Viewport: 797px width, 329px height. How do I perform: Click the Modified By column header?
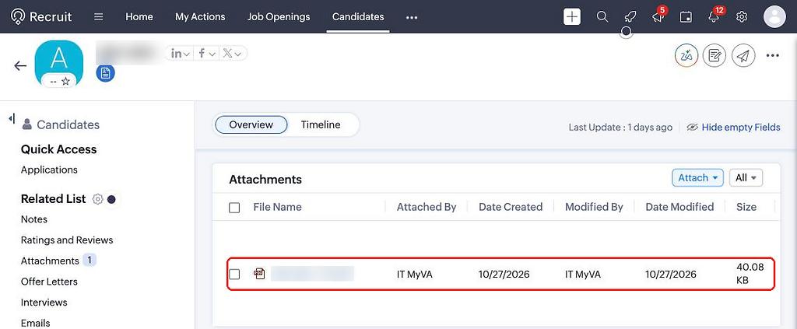click(594, 207)
